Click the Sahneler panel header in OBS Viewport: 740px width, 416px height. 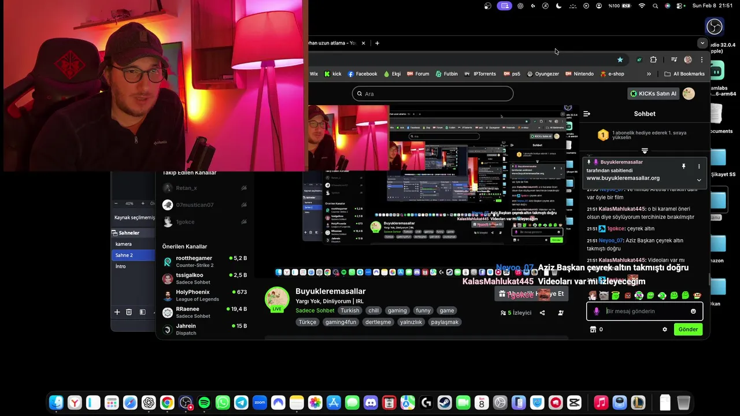pyautogui.click(x=133, y=233)
